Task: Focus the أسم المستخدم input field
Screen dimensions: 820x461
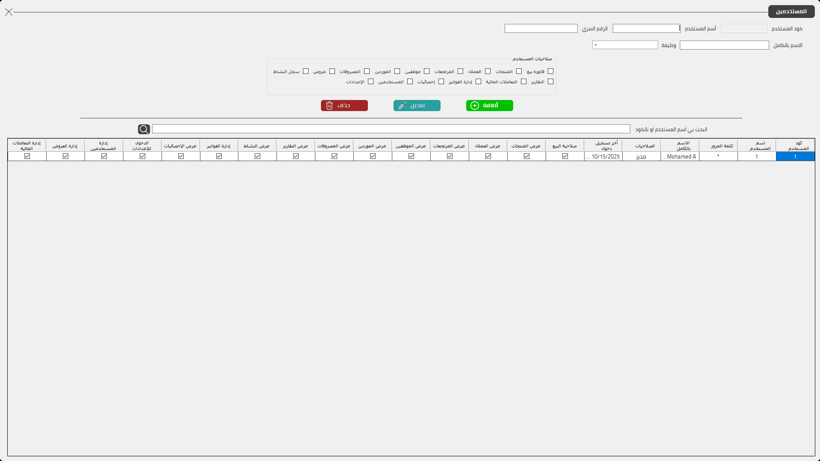Action: [646, 28]
